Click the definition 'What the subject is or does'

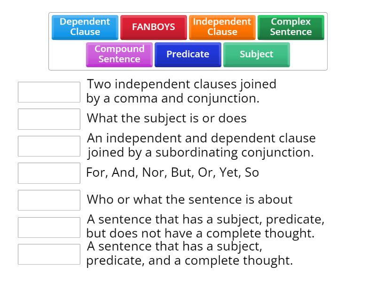pos(167,118)
